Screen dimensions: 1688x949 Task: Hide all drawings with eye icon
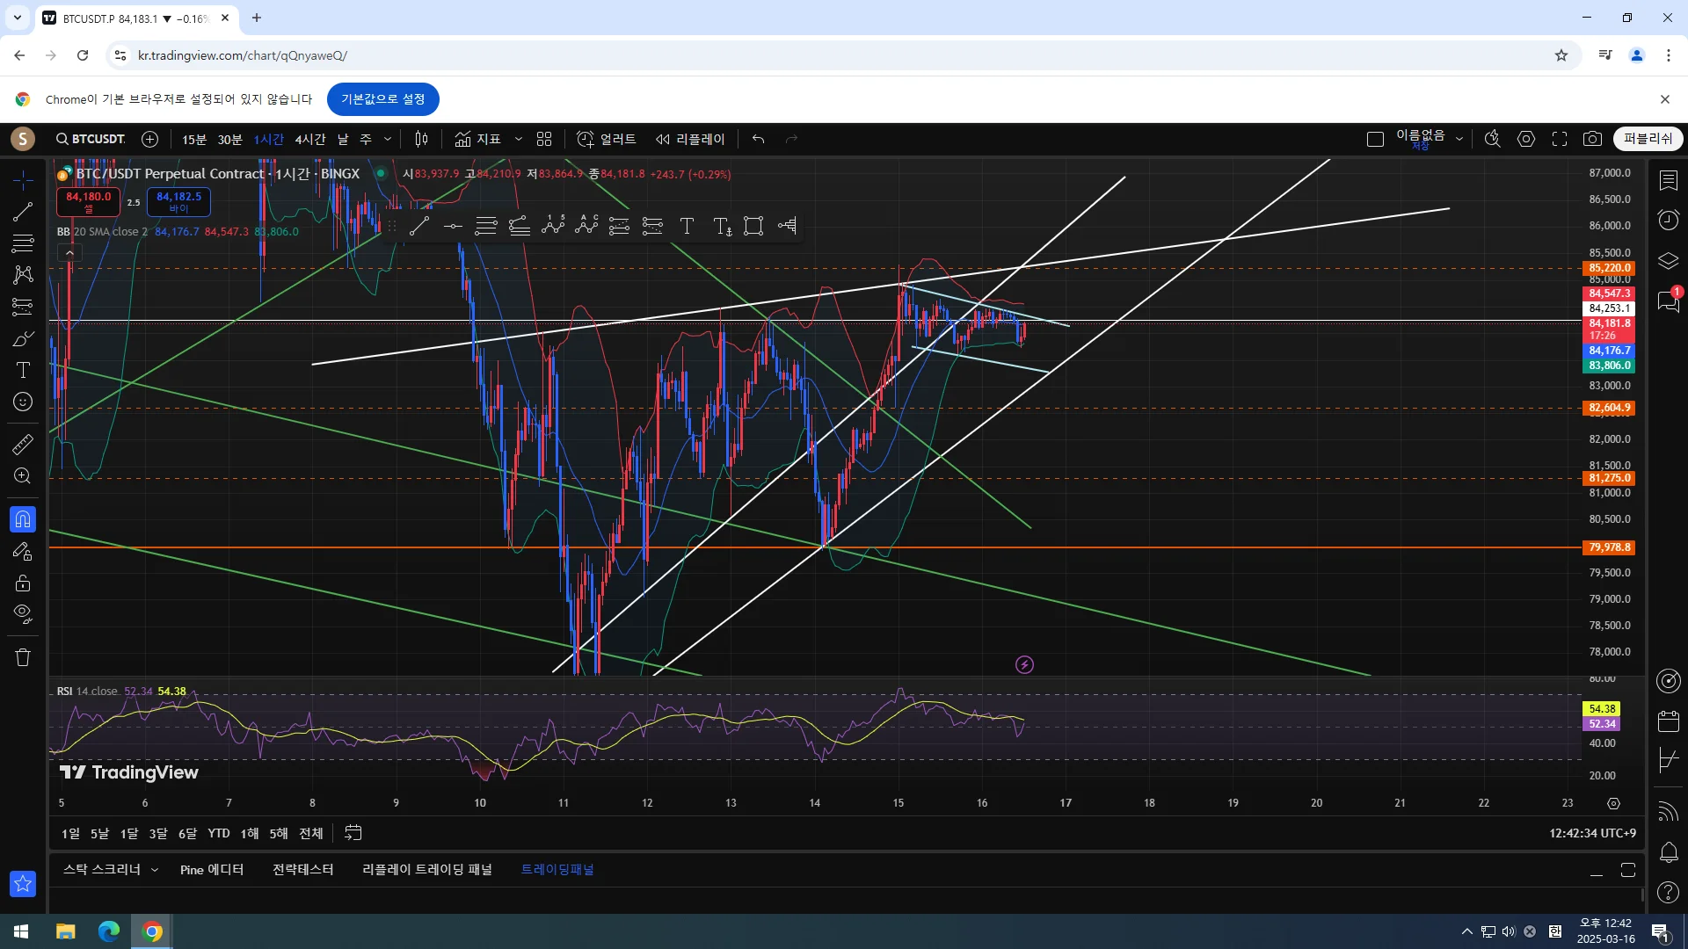(23, 612)
